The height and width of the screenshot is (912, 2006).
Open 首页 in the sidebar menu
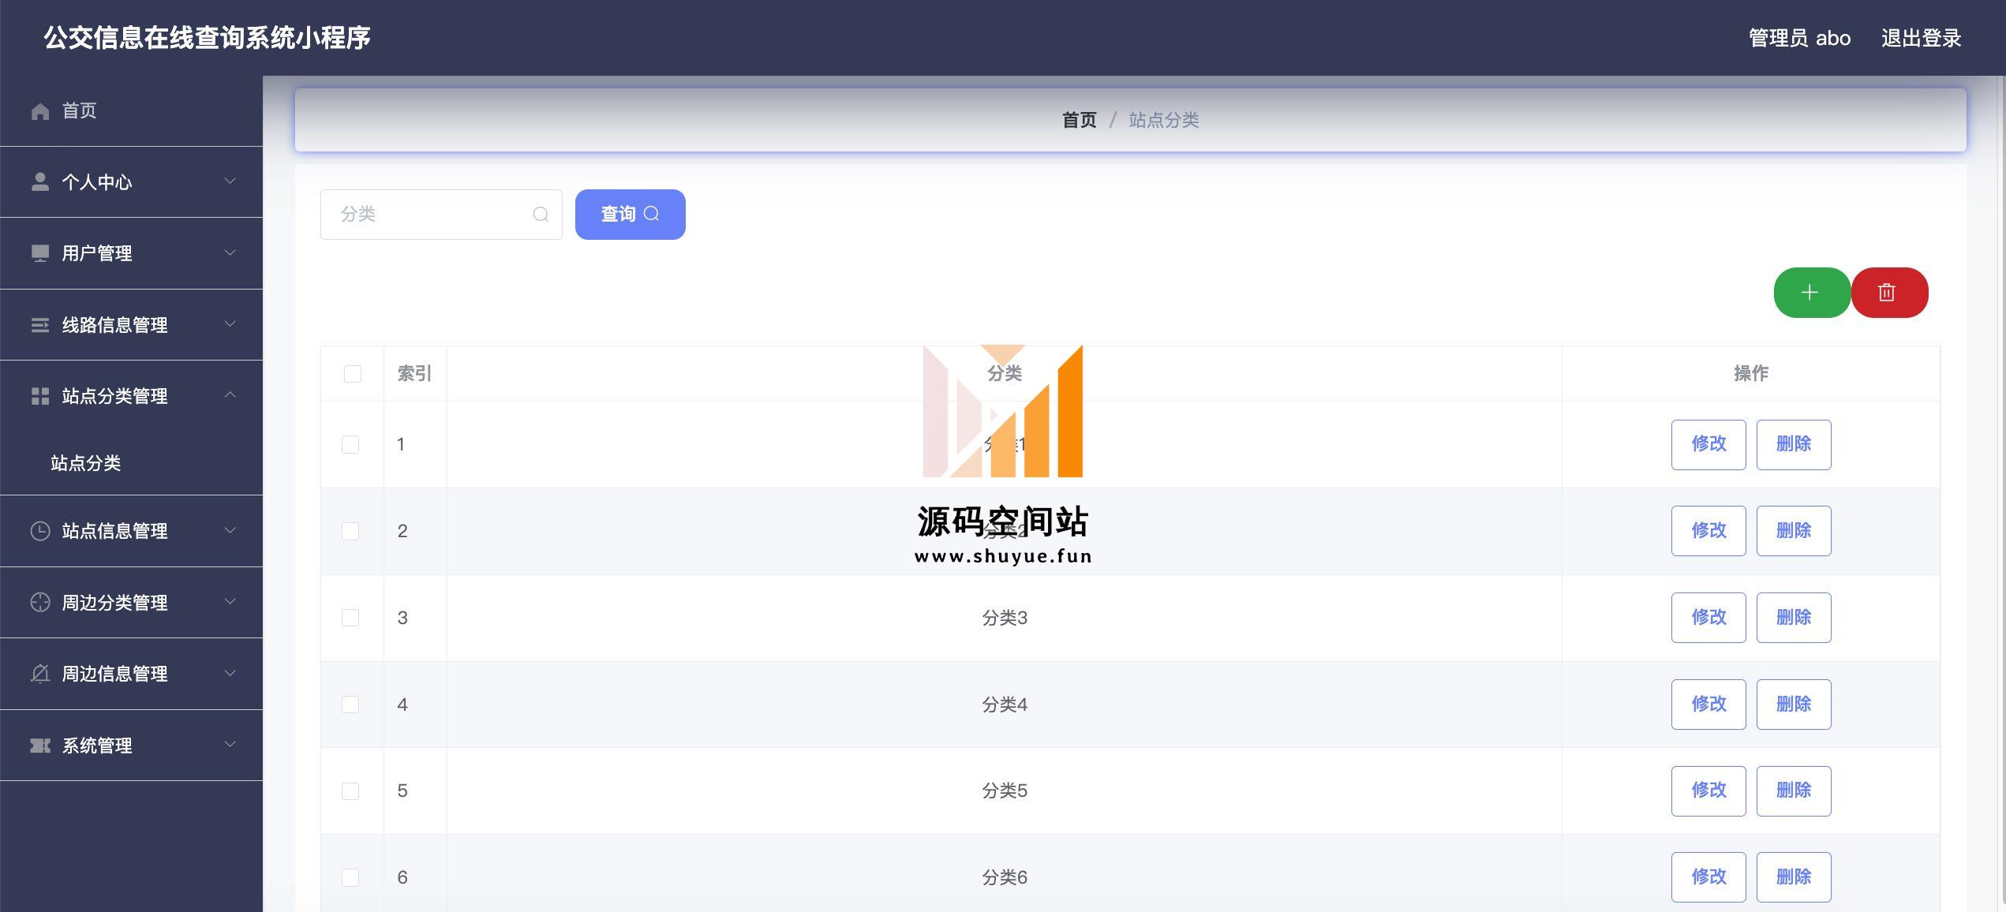(x=131, y=111)
